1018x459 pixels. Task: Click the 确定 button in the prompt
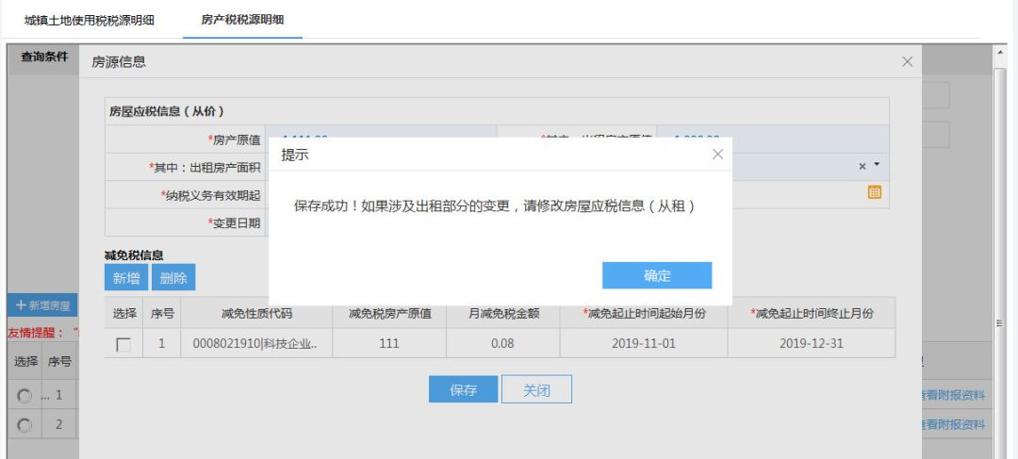click(656, 275)
